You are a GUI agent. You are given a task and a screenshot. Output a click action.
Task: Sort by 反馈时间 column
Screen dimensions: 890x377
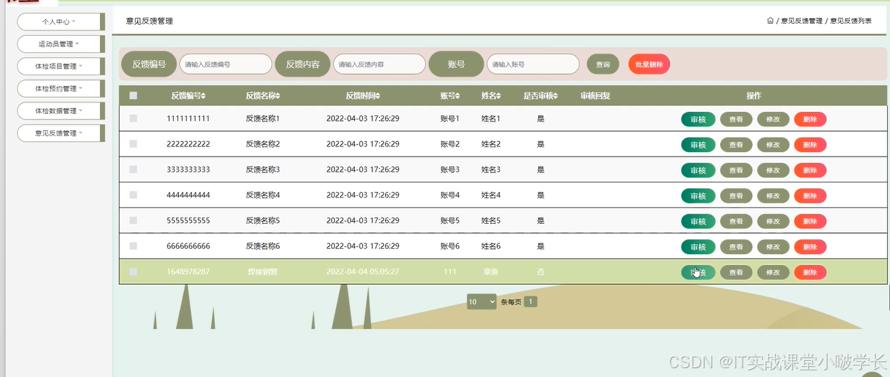[x=363, y=96]
